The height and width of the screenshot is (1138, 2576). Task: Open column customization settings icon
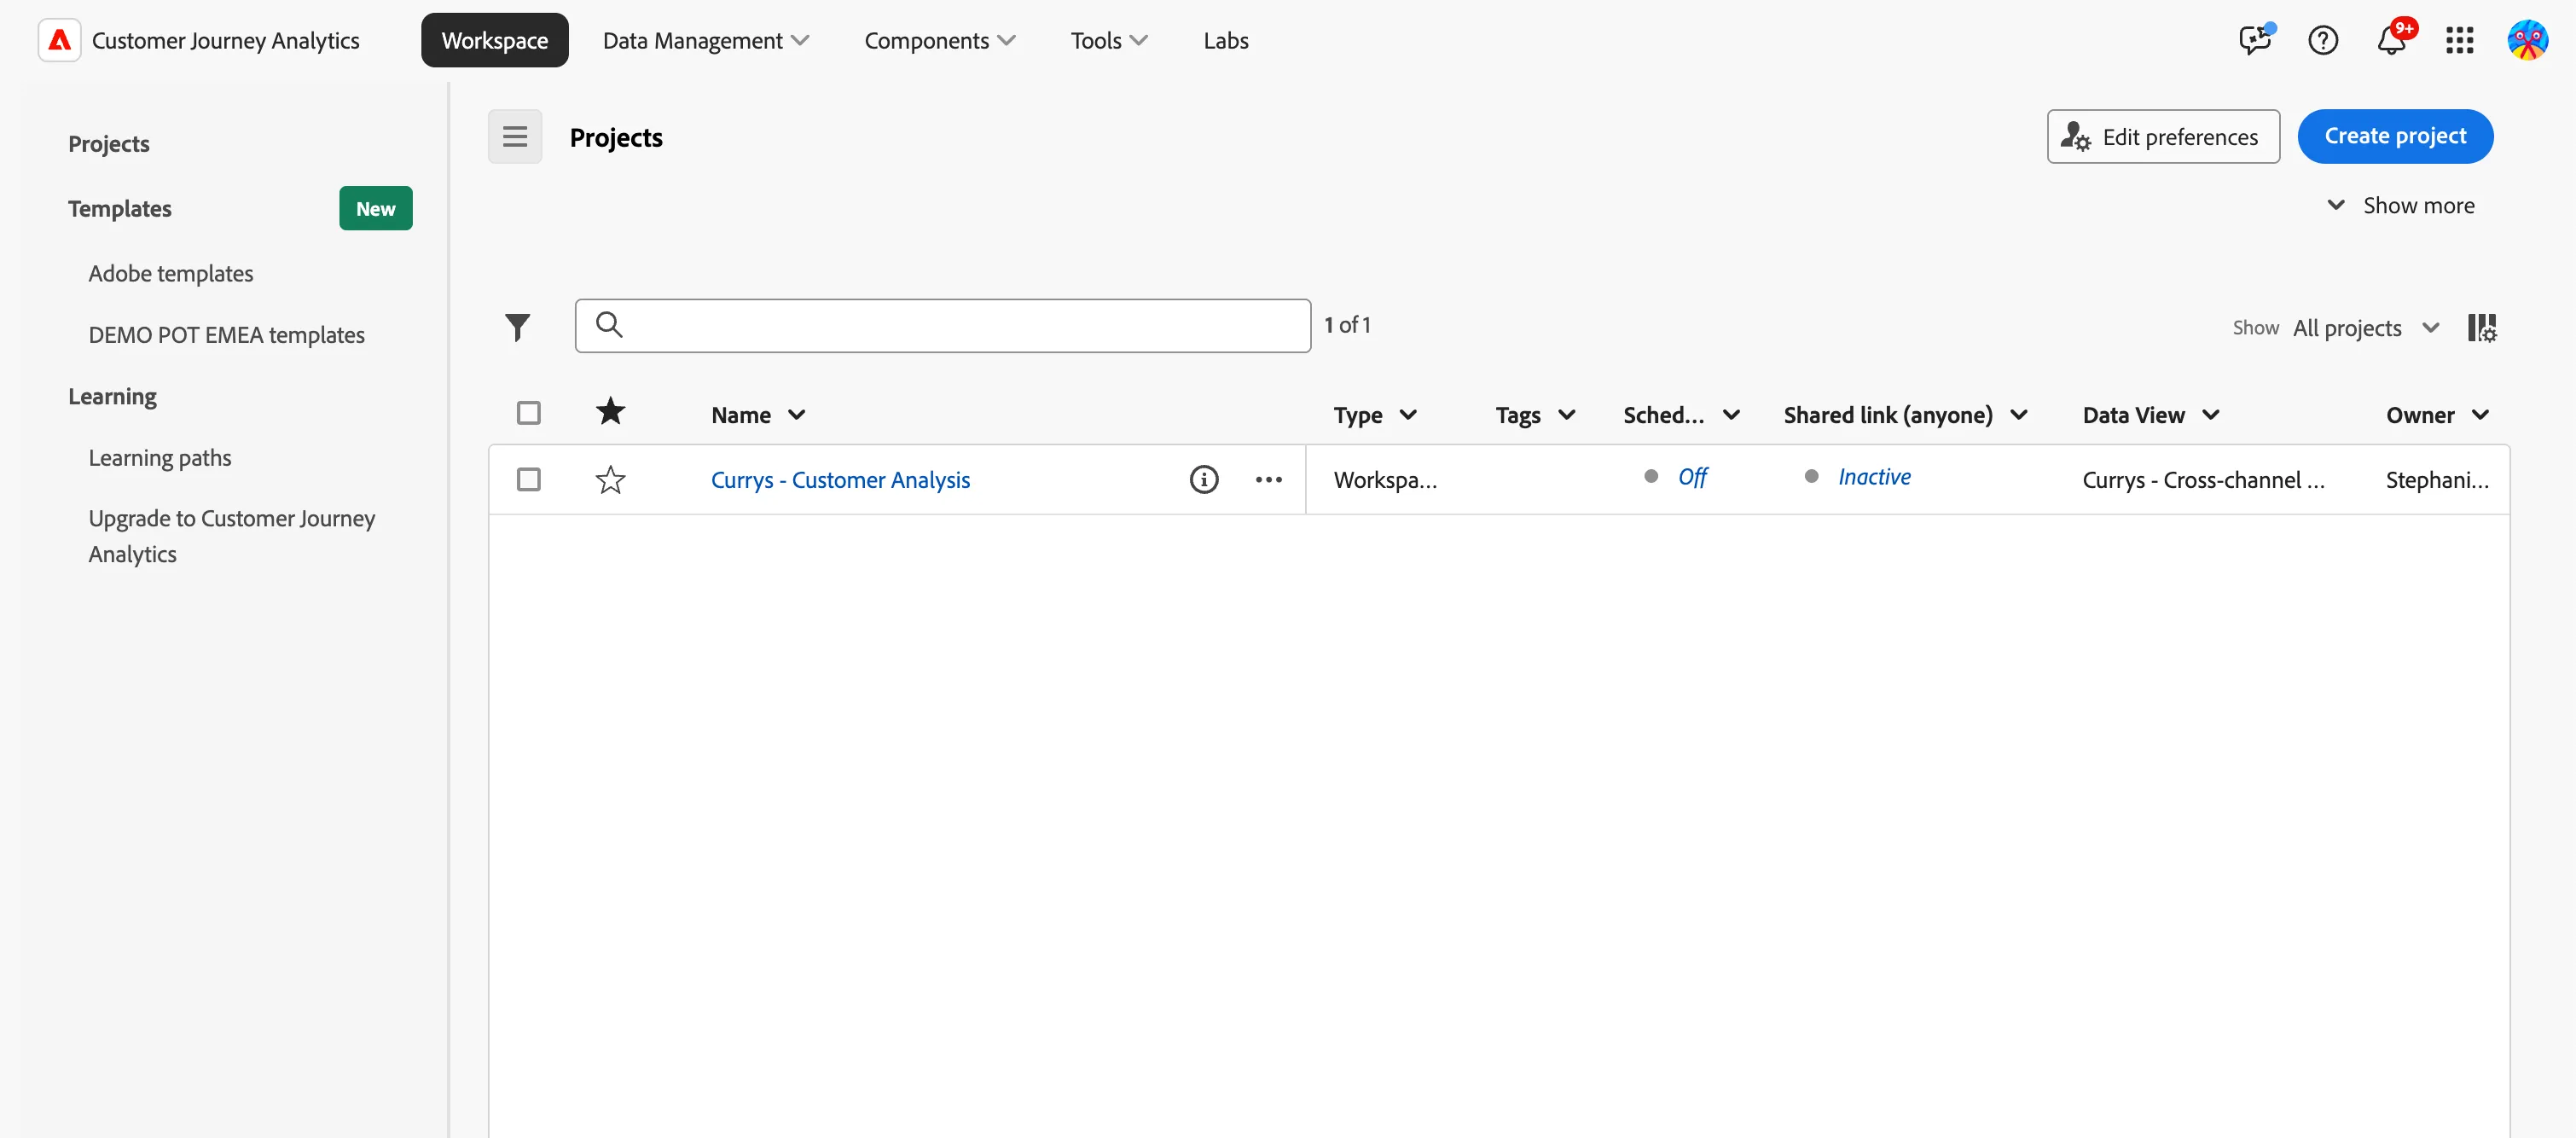[2481, 327]
